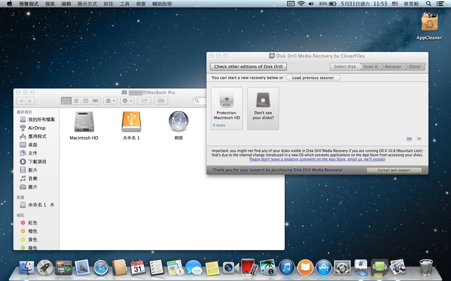The height and width of the screenshot is (281, 451).
Task: Open Finder action gear dropdown
Action: (127, 101)
